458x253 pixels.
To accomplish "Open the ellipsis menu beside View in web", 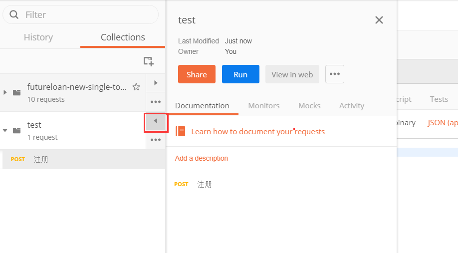I will pos(334,74).
